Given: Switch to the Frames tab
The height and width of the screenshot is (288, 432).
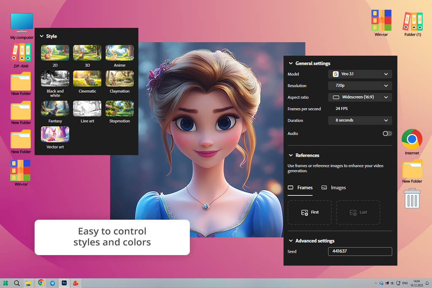Looking at the screenshot, I should tap(300, 188).
